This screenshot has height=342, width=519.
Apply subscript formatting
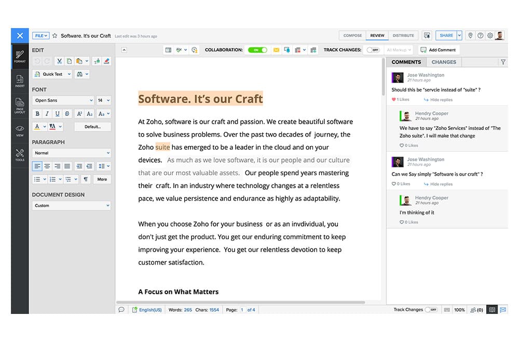click(x=89, y=114)
